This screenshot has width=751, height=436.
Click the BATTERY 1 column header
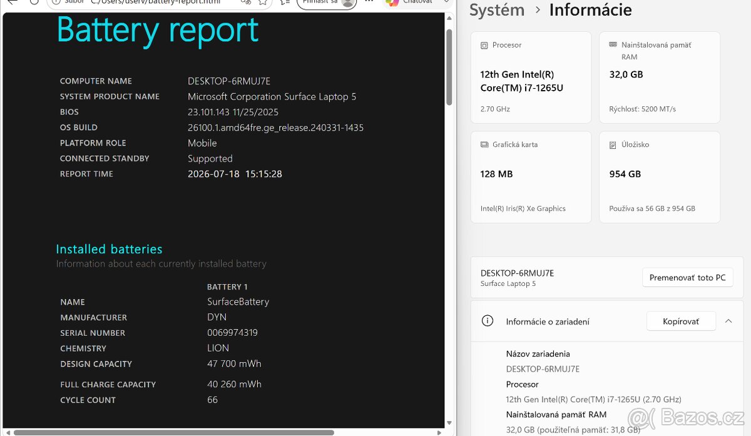227,286
